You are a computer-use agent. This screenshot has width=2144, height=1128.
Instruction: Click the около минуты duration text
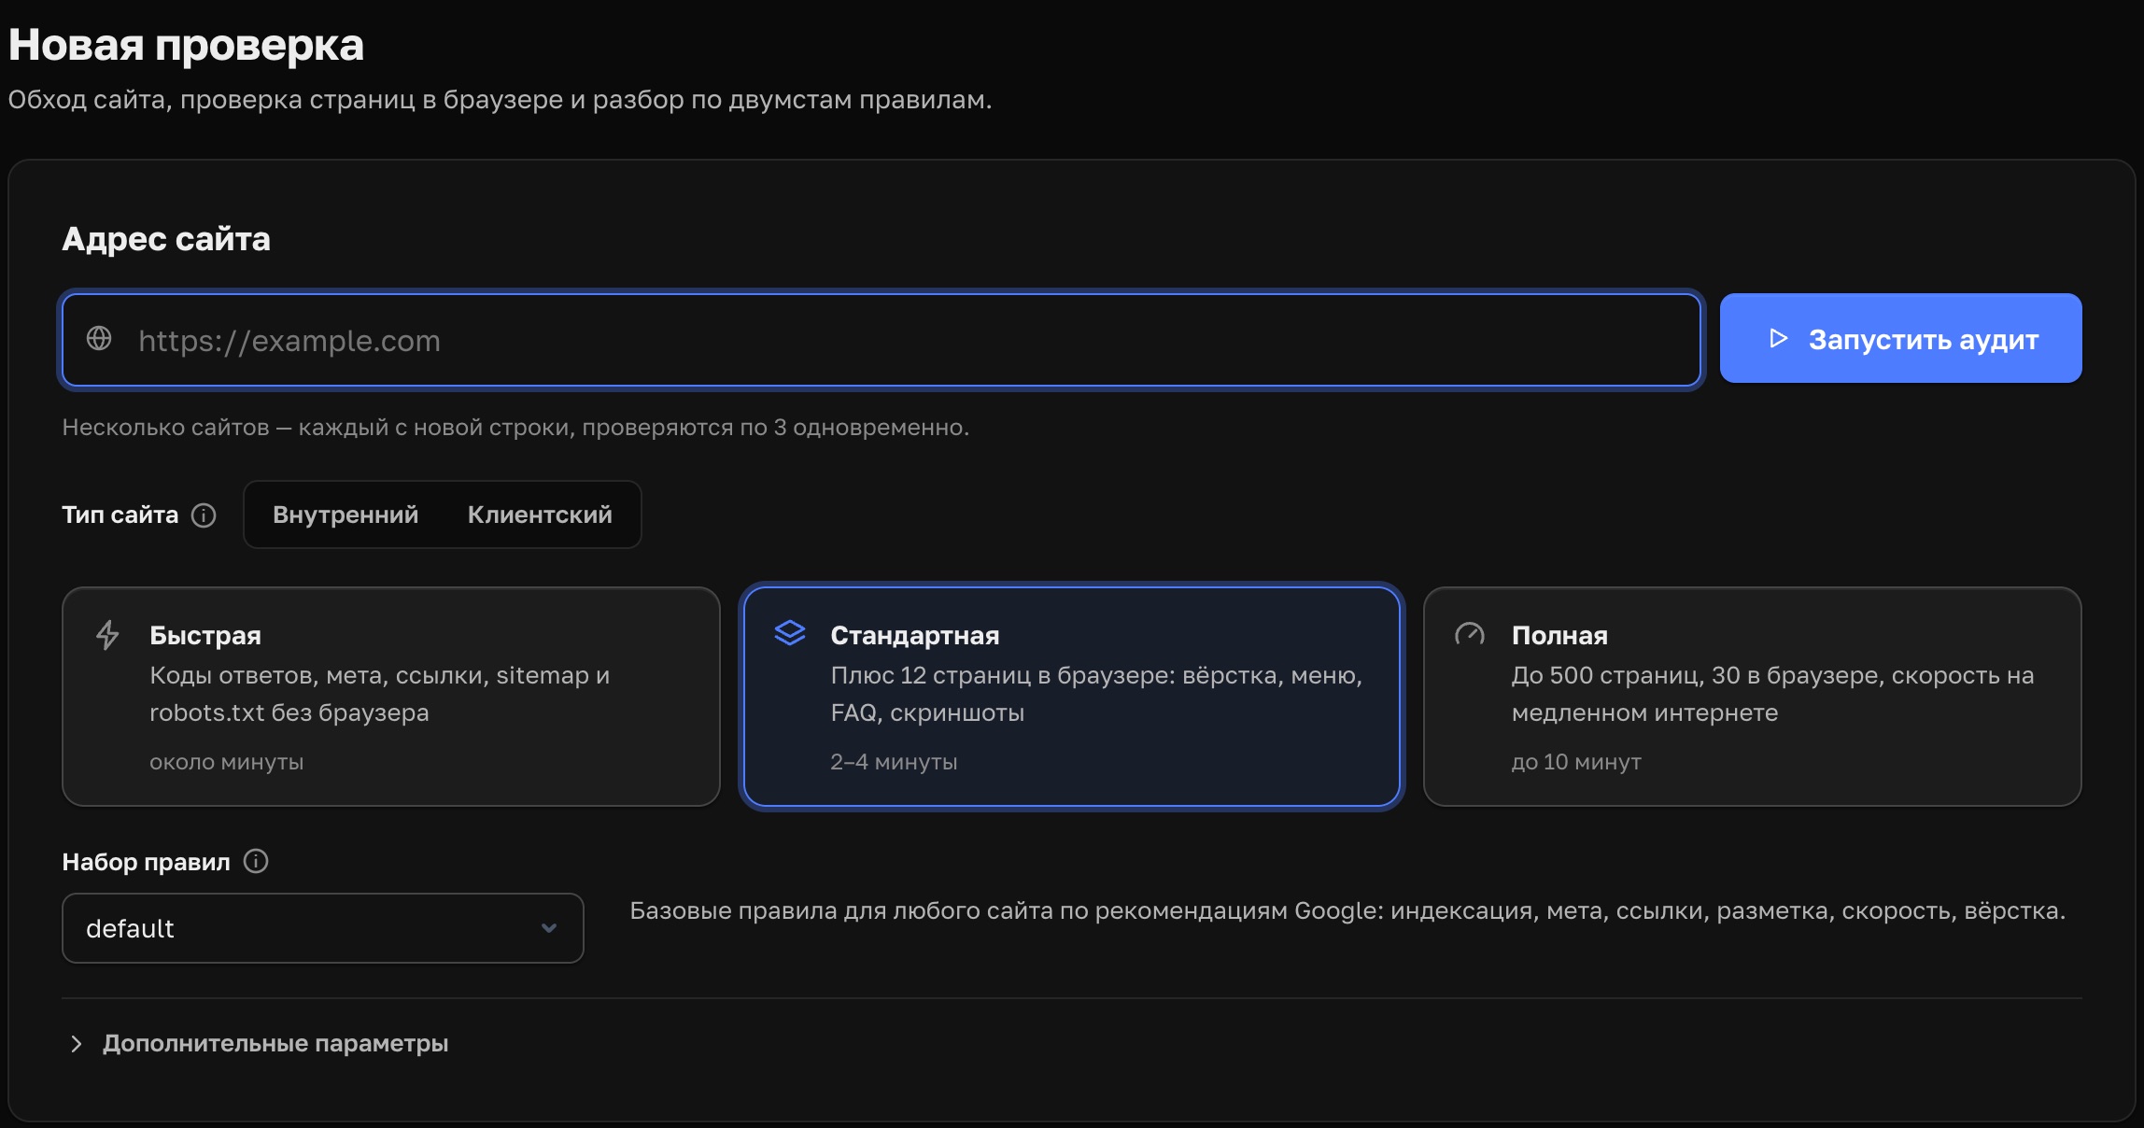coord(227,762)
